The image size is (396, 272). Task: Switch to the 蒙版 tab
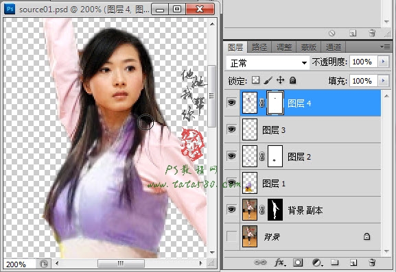(309, 47)
